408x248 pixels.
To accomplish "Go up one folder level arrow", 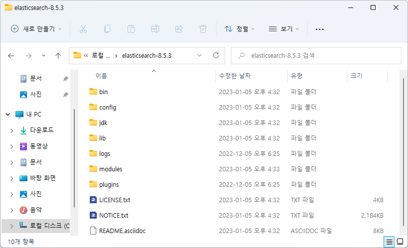I will click(x=58, y=56).
